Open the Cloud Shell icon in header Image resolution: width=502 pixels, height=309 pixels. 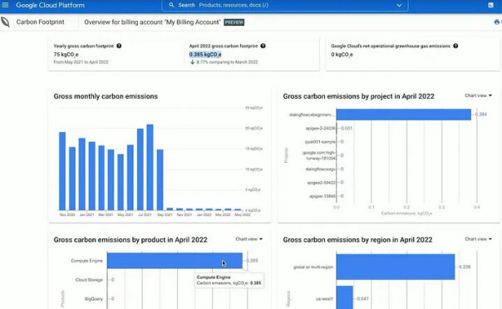pyautogui.click(x=491, y=5)
